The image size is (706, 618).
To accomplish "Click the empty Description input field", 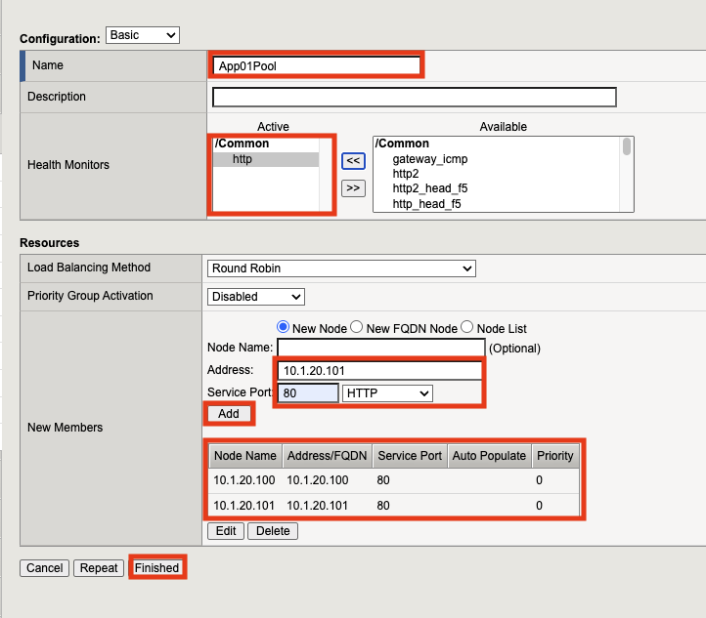I will (414, 97).
